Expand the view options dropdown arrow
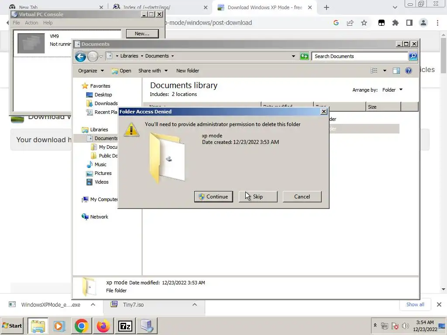447x335 pixels. [x=385, y=71]
